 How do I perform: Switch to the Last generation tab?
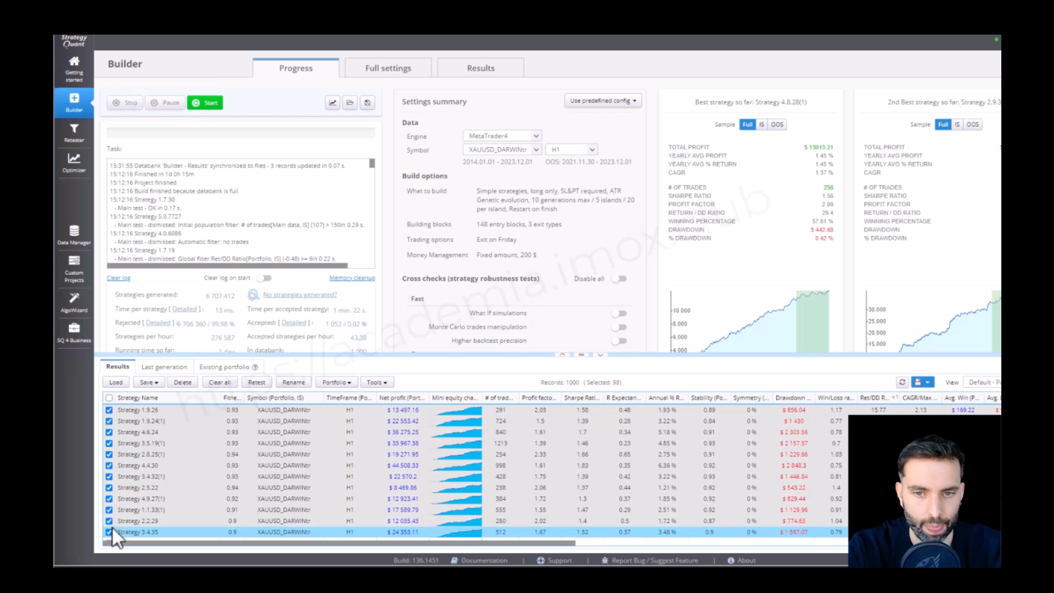164,367
